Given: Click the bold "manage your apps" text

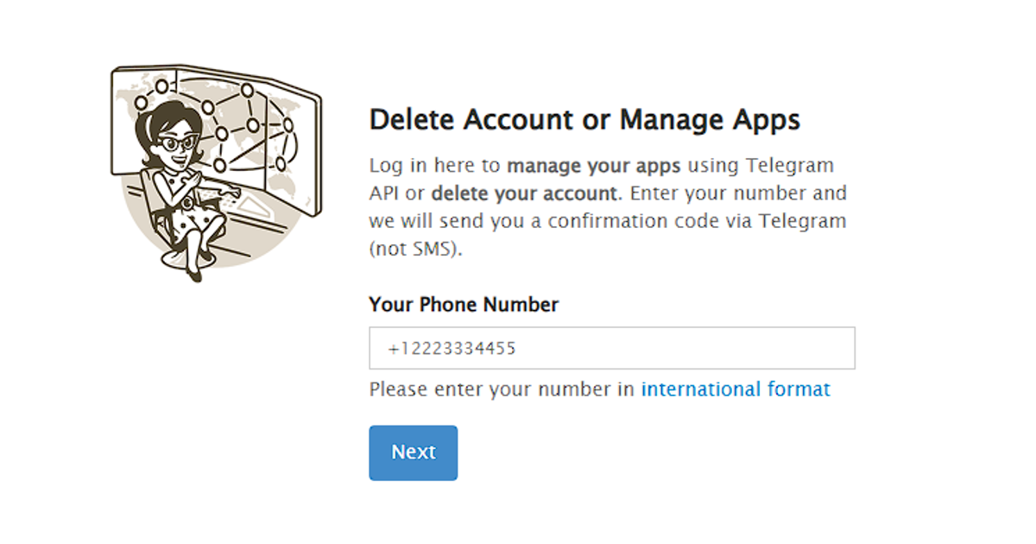Looking at the screenshot, I should click(x=594, y=165).
